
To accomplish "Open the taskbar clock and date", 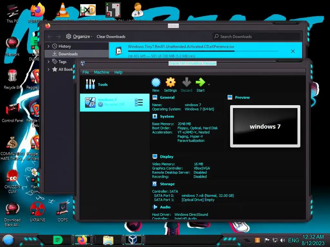I will 313,240.
